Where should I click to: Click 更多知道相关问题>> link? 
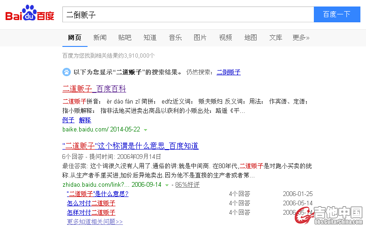tap(95, 222)
